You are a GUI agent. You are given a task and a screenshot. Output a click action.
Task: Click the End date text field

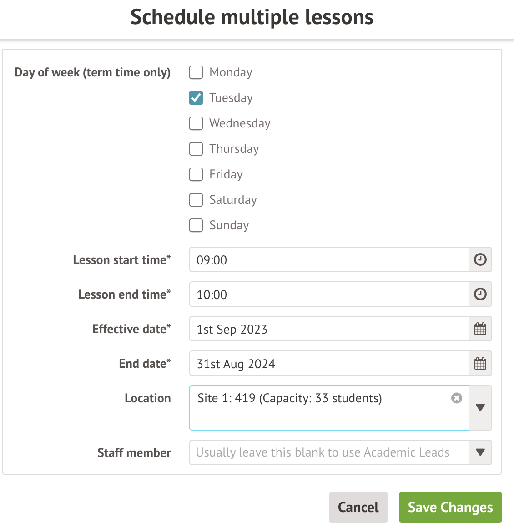pyautogui.click(x=328, y=364)
